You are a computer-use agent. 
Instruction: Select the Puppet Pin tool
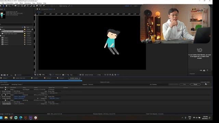(x=44, y=6)
